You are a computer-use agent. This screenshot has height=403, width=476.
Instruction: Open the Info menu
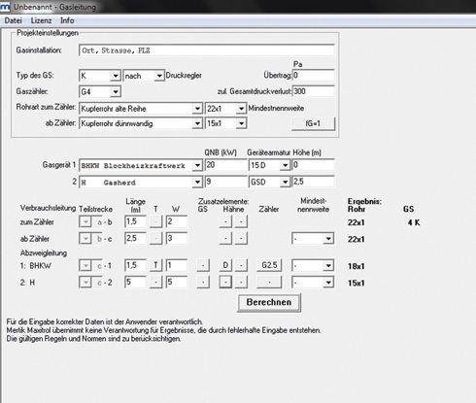67,20
